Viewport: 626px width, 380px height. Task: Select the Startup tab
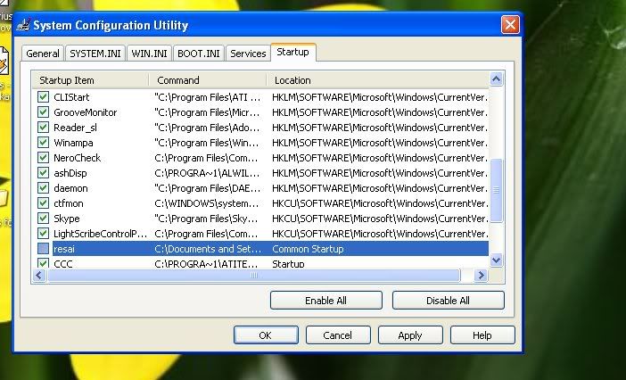[293, 53]
